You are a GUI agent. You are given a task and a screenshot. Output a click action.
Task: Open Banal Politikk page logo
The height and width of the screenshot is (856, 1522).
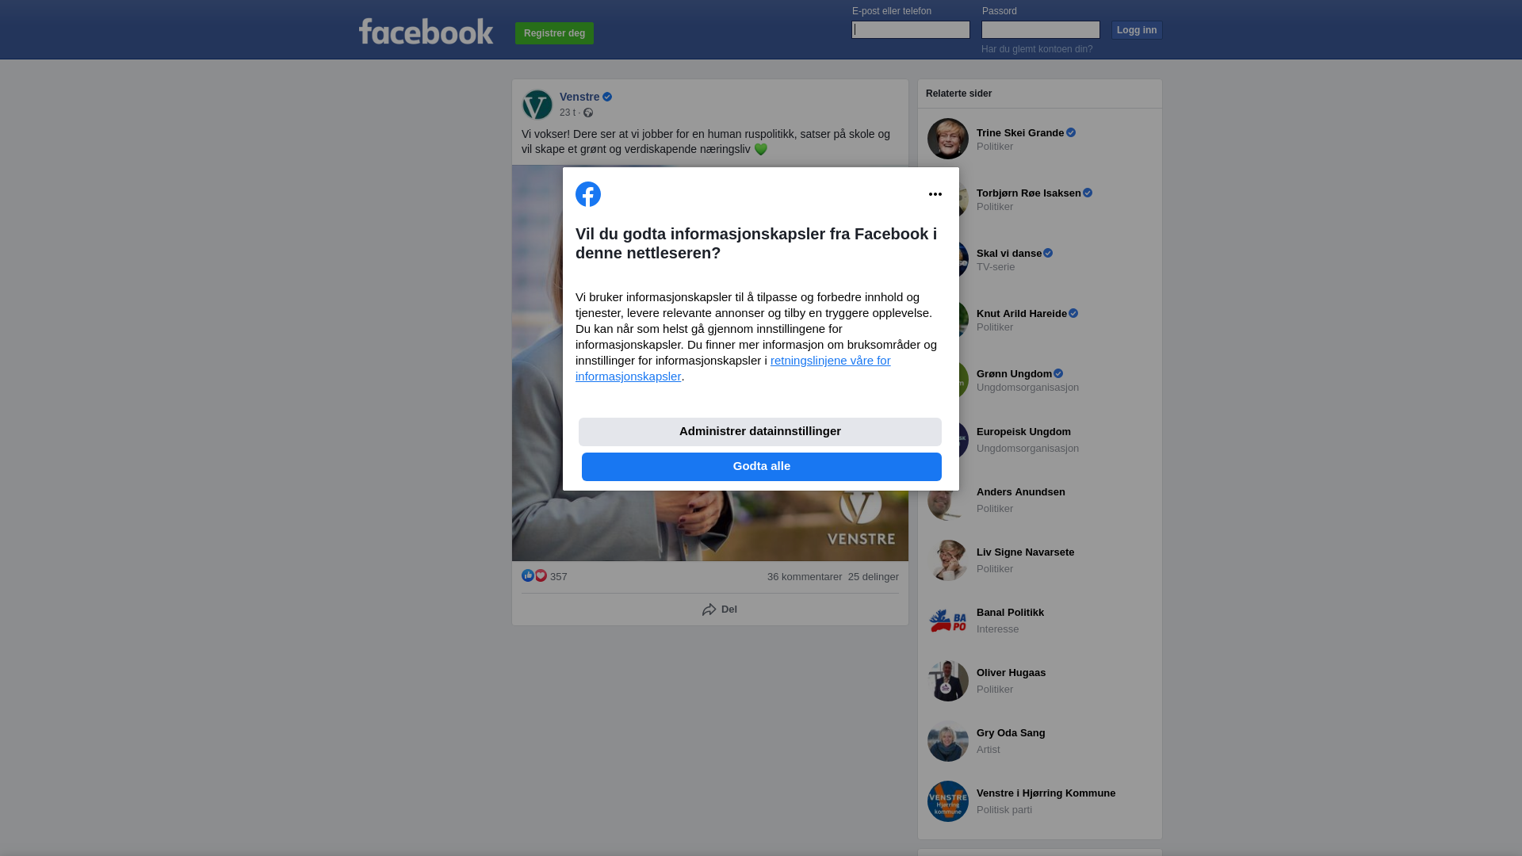(948, 621)
